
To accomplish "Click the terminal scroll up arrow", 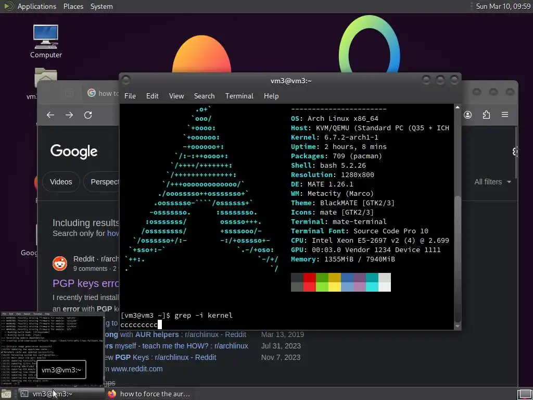I will (x=458, y=107).
